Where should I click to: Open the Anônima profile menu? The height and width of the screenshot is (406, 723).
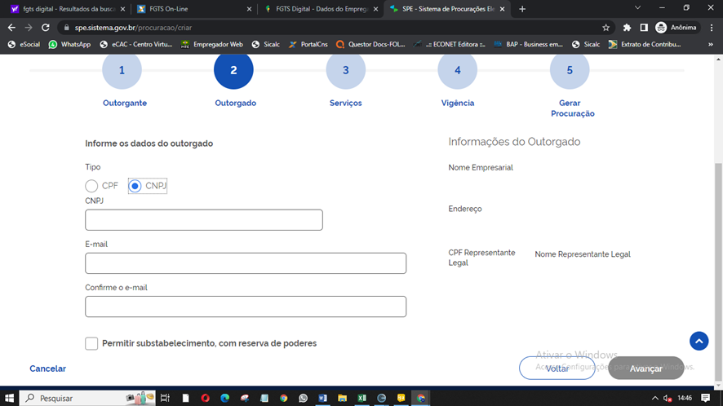[677, 27]
